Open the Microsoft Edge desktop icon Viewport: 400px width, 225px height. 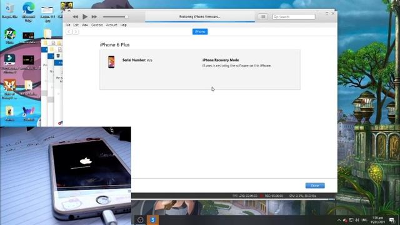[28, 11]
